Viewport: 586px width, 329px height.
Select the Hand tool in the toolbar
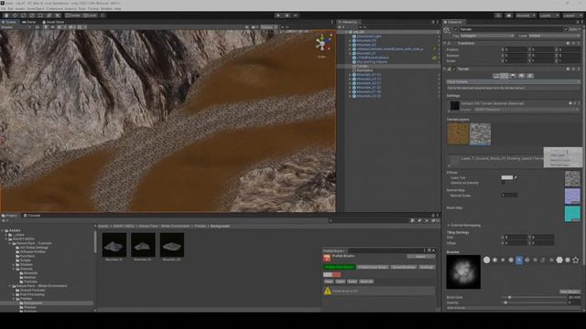coord(6,16)
